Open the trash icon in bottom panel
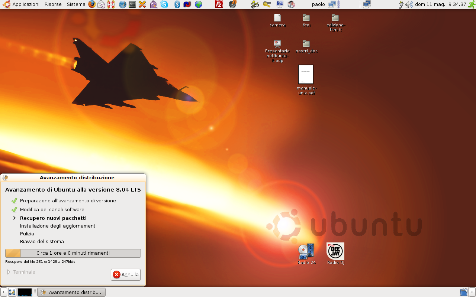This screenshot has height=297, width=476. click(x=464, y=292)
